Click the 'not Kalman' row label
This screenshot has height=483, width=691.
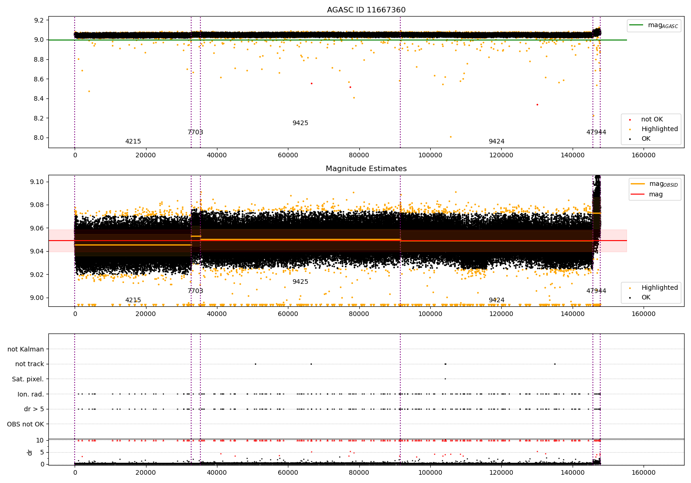pos(26,349)
